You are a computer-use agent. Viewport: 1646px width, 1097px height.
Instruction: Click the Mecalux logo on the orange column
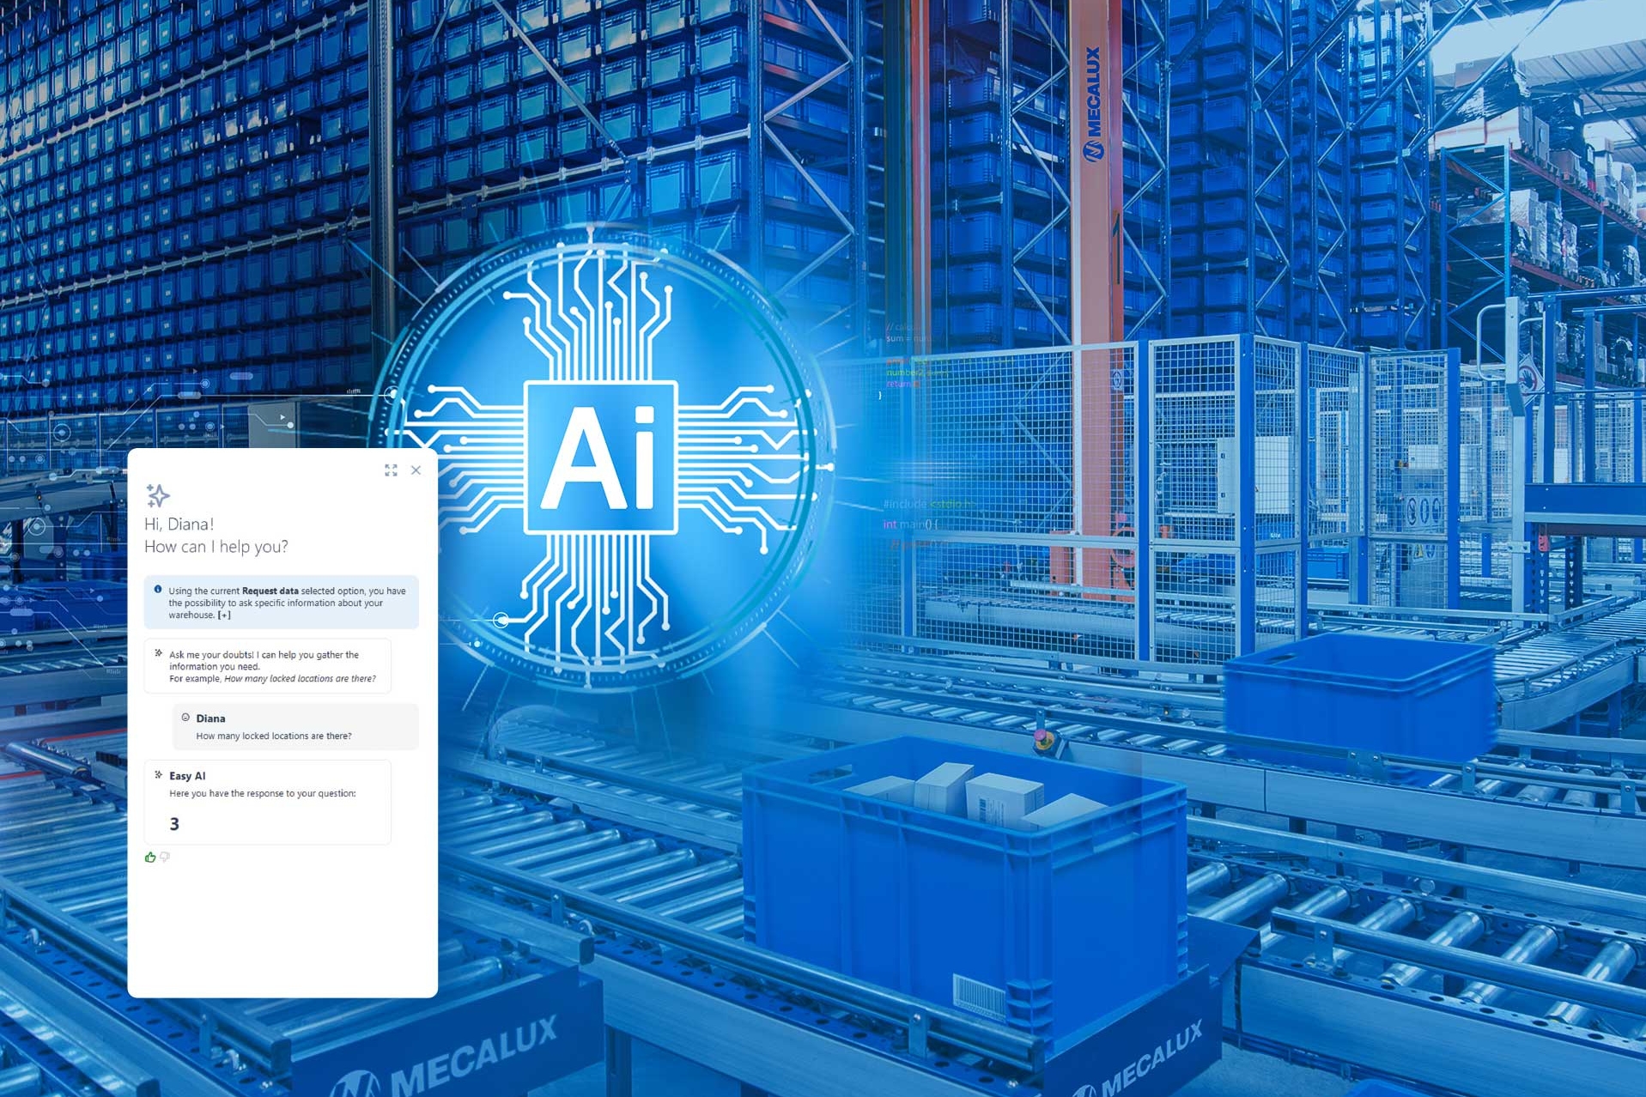coord(1092,105)
